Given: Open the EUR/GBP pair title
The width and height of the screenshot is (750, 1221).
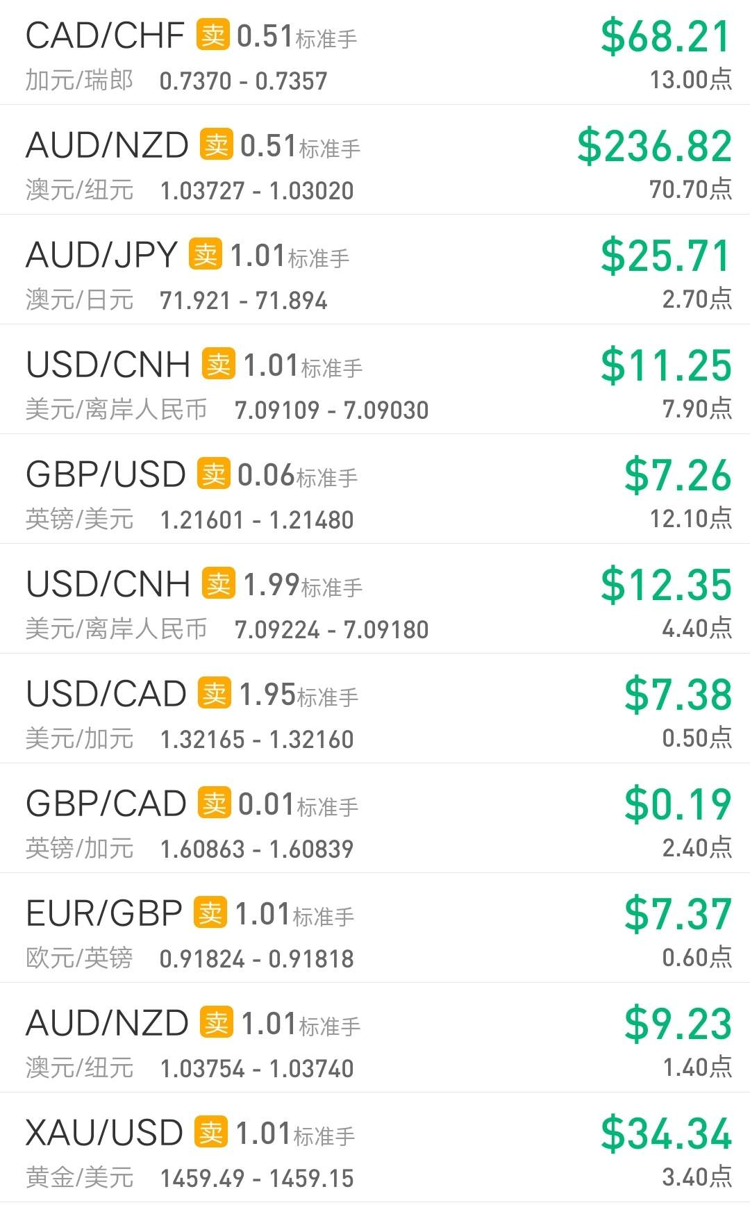Looking at the screenshot, I should (104, 913).
